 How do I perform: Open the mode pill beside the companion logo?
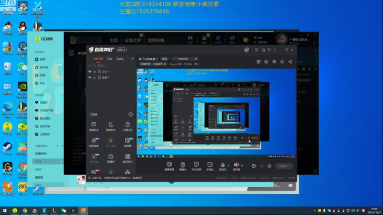(122, 50)
